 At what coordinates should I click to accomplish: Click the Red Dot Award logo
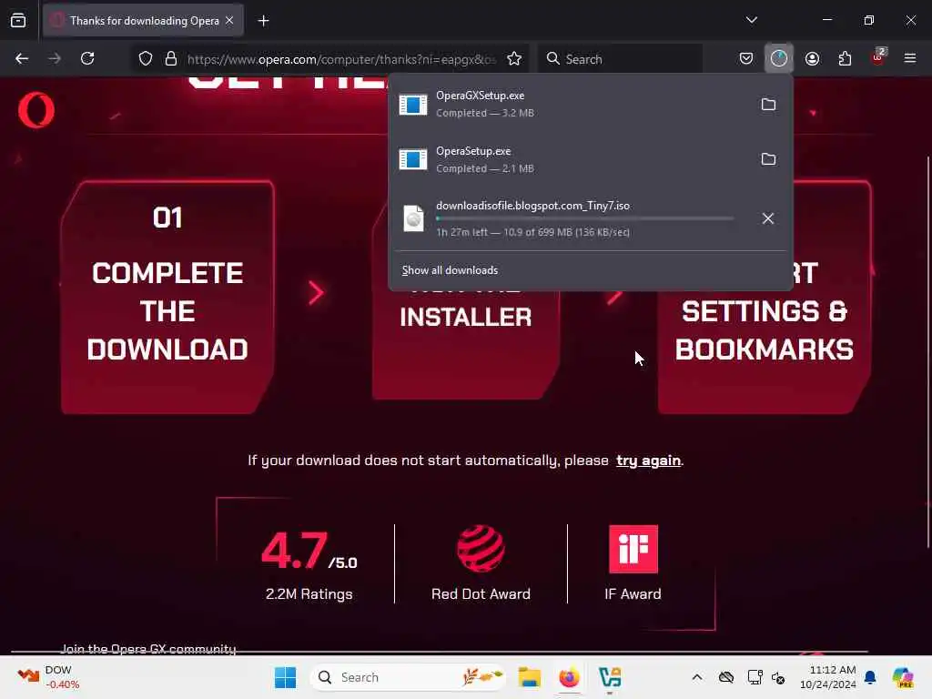tap(481, 549)
